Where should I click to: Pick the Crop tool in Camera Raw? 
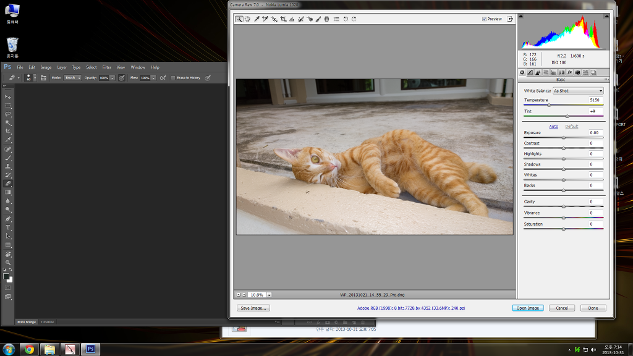pos(283,19)
